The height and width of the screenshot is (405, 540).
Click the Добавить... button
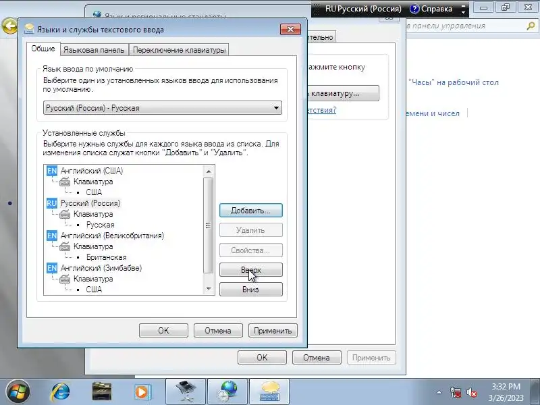point(250,211)
